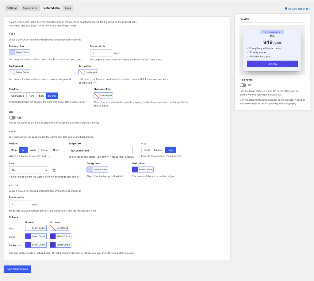Click 'Updates for a year' feature line

click(260, 57)
